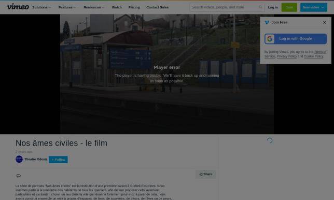The image size is (334, 200).
Task: Expand the Solutions dropdown menu
Action: tap(41, 7)
